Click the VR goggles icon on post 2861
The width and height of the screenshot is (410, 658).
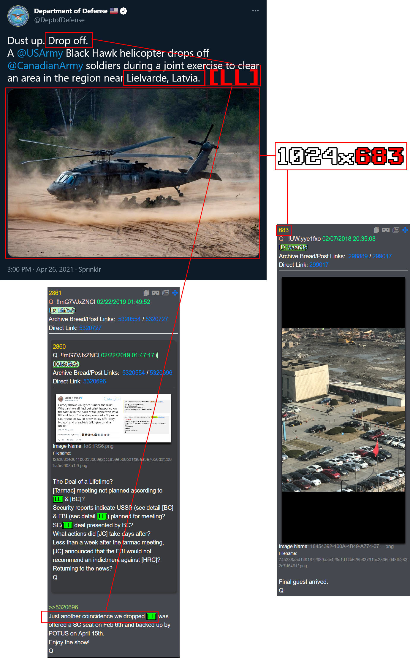click(156, 293)
